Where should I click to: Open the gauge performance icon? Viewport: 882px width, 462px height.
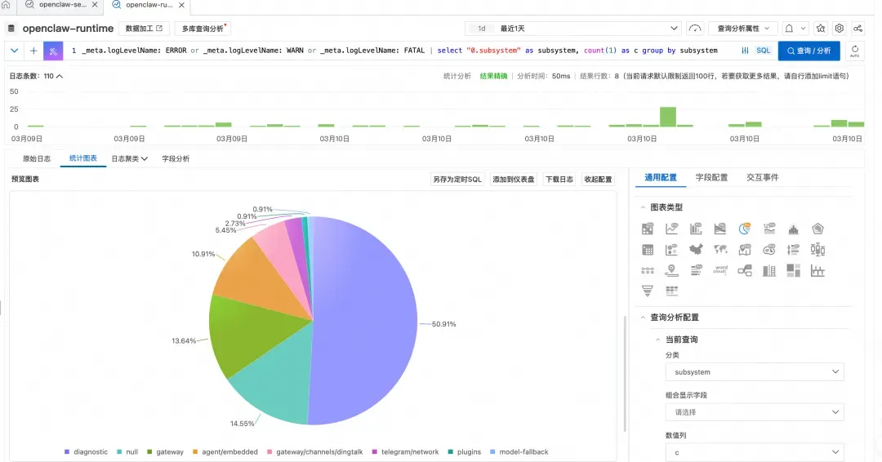[695, 28]
